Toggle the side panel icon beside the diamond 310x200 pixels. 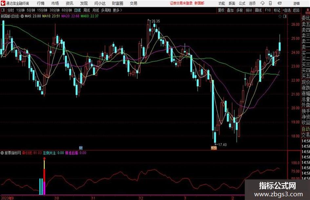[285, 16]
